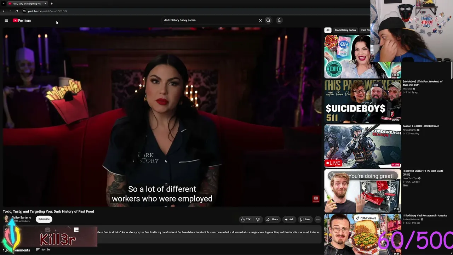Open the YouTube guide hamburger menu
Screen dimensions: 453x255
coord(6,21)
